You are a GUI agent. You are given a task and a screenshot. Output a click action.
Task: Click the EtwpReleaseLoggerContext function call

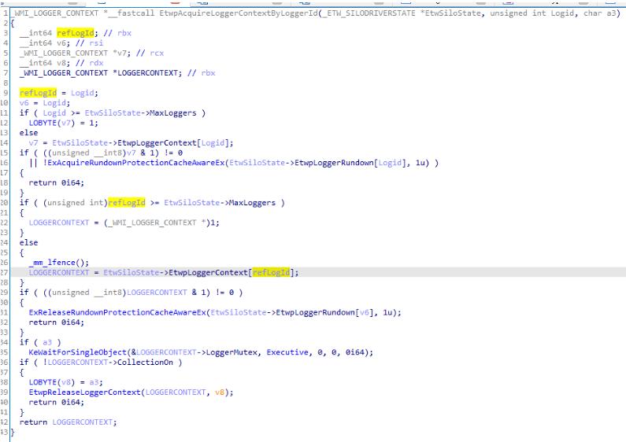[x=84, y=392]
